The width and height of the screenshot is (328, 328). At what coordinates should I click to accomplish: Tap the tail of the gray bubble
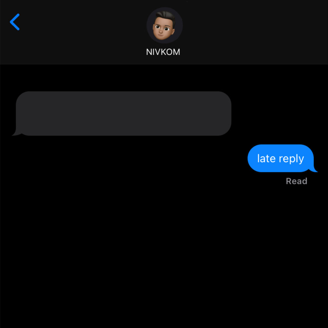click(x=16, y=133)
